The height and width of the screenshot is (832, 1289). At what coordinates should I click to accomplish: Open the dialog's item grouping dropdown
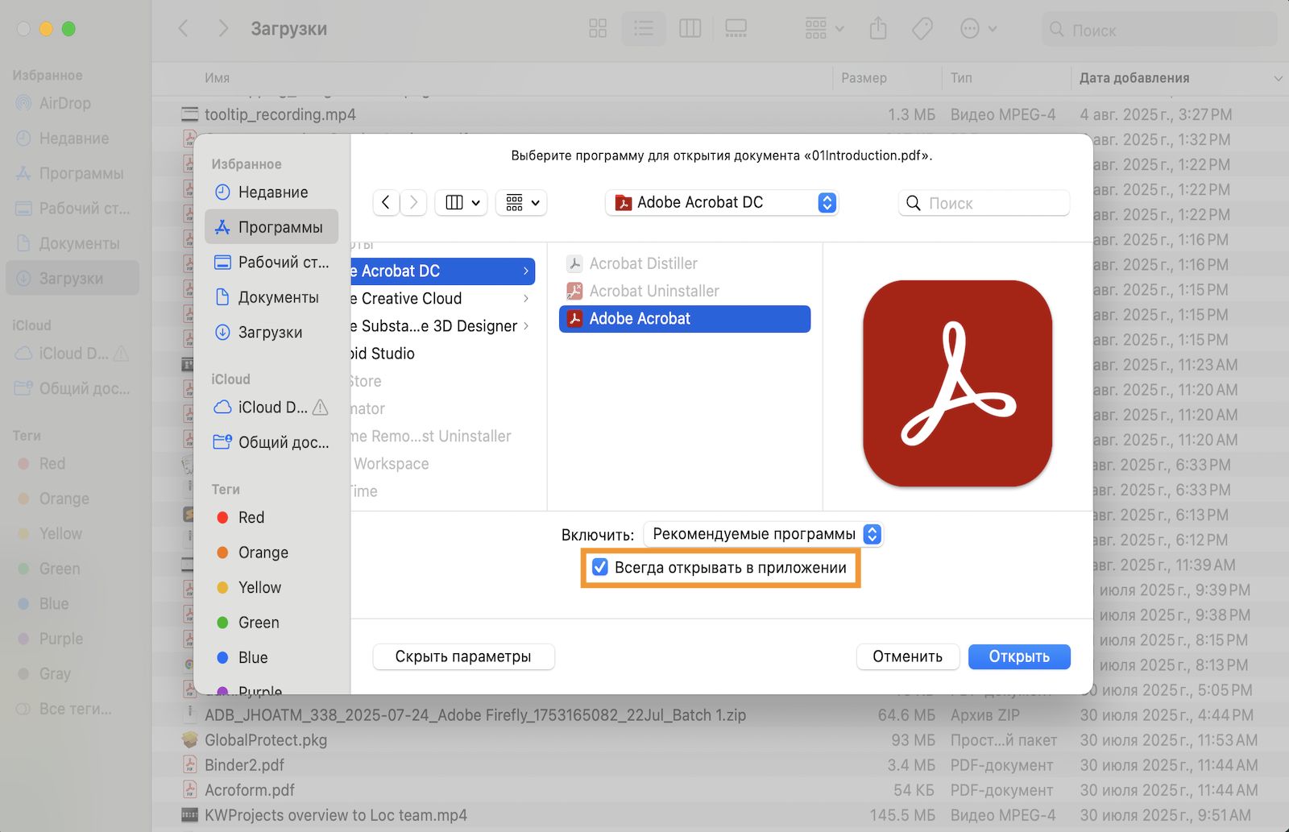pyautogui.click(x=522, y=203)
